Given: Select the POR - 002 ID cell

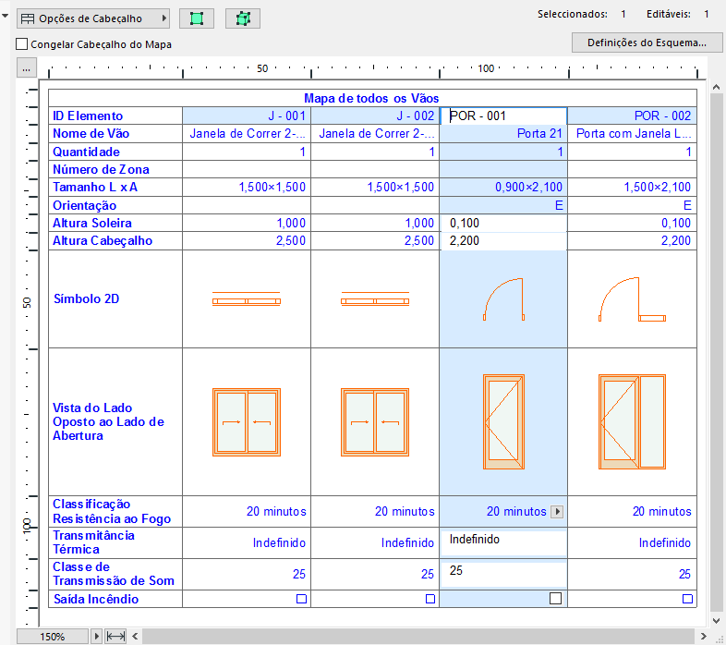Looking at the screenshot, I should (632, 116).
